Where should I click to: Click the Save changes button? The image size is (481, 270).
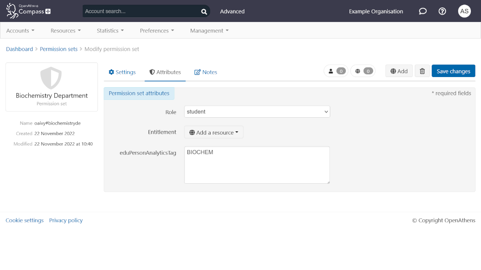(x=453, y=71)
